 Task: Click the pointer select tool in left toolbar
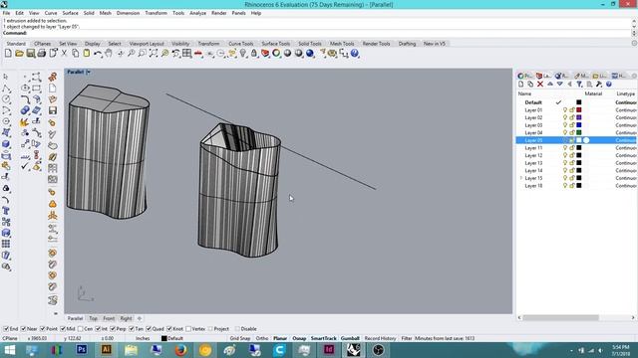[6, 77]
